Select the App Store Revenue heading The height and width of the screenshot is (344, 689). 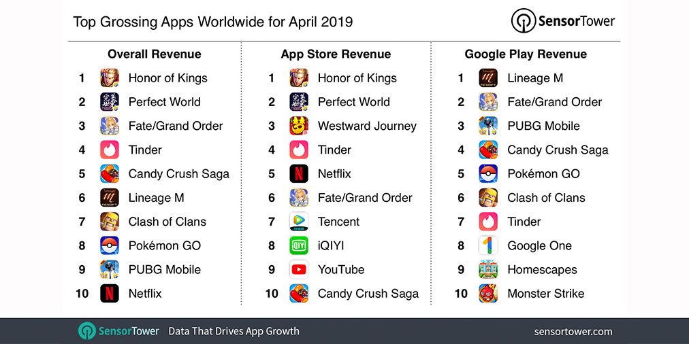tap(336, 54)
